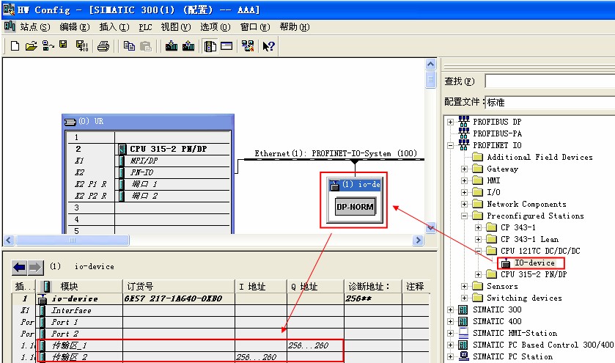Screen dimensions: 615x363
Task: Click the vertical scrollbar up arrow in station view
Action: point(431,65)
